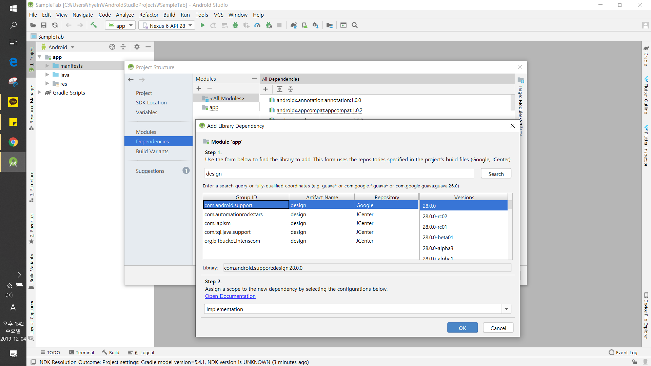
Task: Click Sync Project with Gradle Files icon
Action: coord(294,25)
